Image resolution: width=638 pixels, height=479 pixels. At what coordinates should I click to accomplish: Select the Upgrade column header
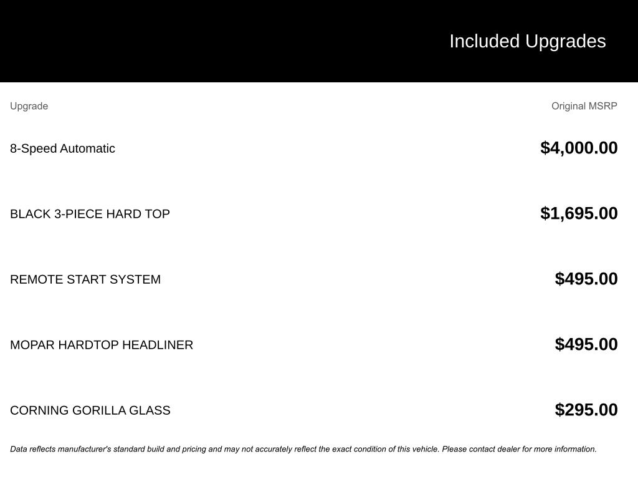29,106
